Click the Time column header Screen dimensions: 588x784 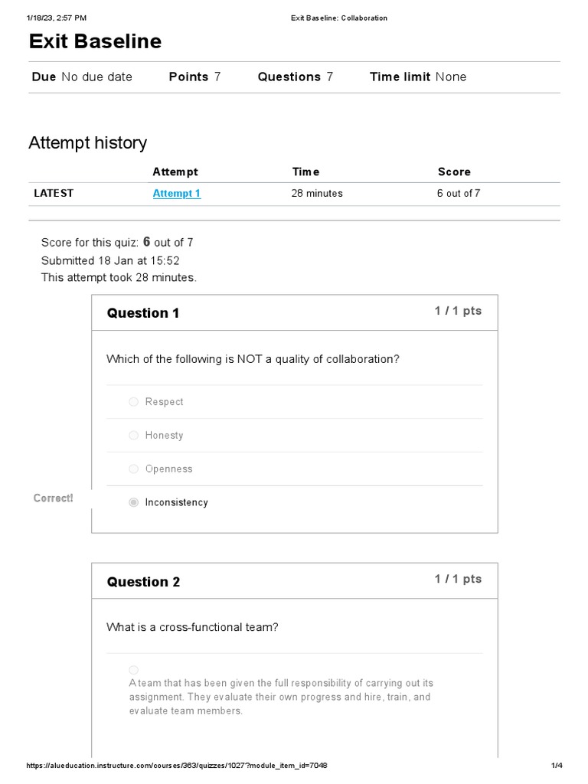305,172
